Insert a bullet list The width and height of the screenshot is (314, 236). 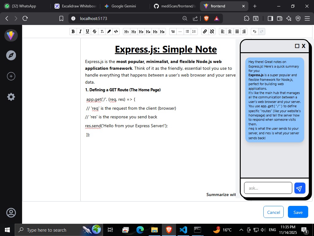187,31
